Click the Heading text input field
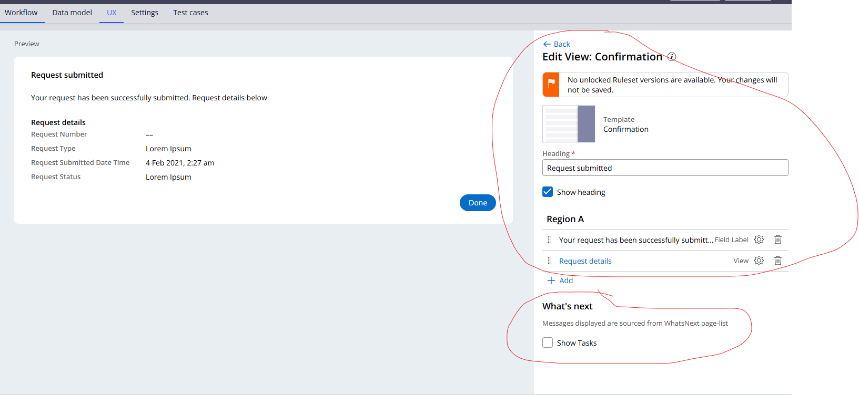 pyautogui.click(x=665, y=168)
